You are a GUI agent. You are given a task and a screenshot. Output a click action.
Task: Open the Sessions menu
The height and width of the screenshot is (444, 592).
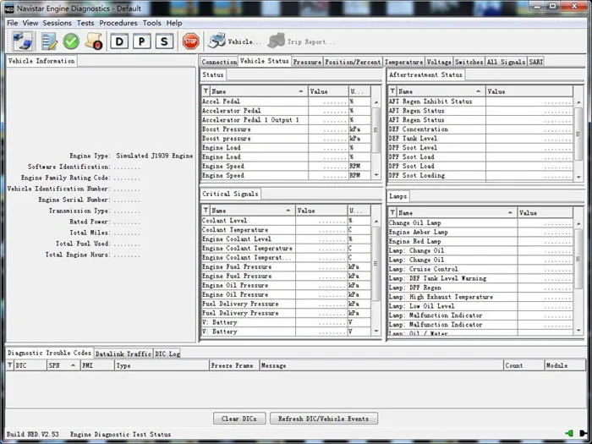(x=57, y=23)
